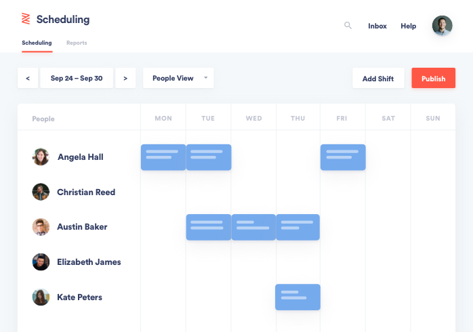
Task: Select the Scheduling tab
Action: click(37, 43)
